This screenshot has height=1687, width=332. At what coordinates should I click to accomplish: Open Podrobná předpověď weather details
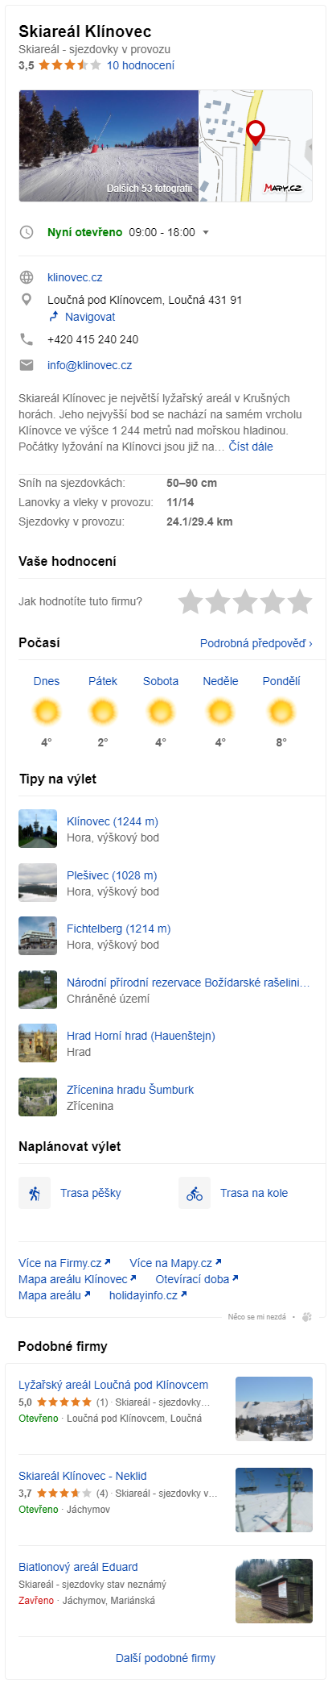(256, 643)
